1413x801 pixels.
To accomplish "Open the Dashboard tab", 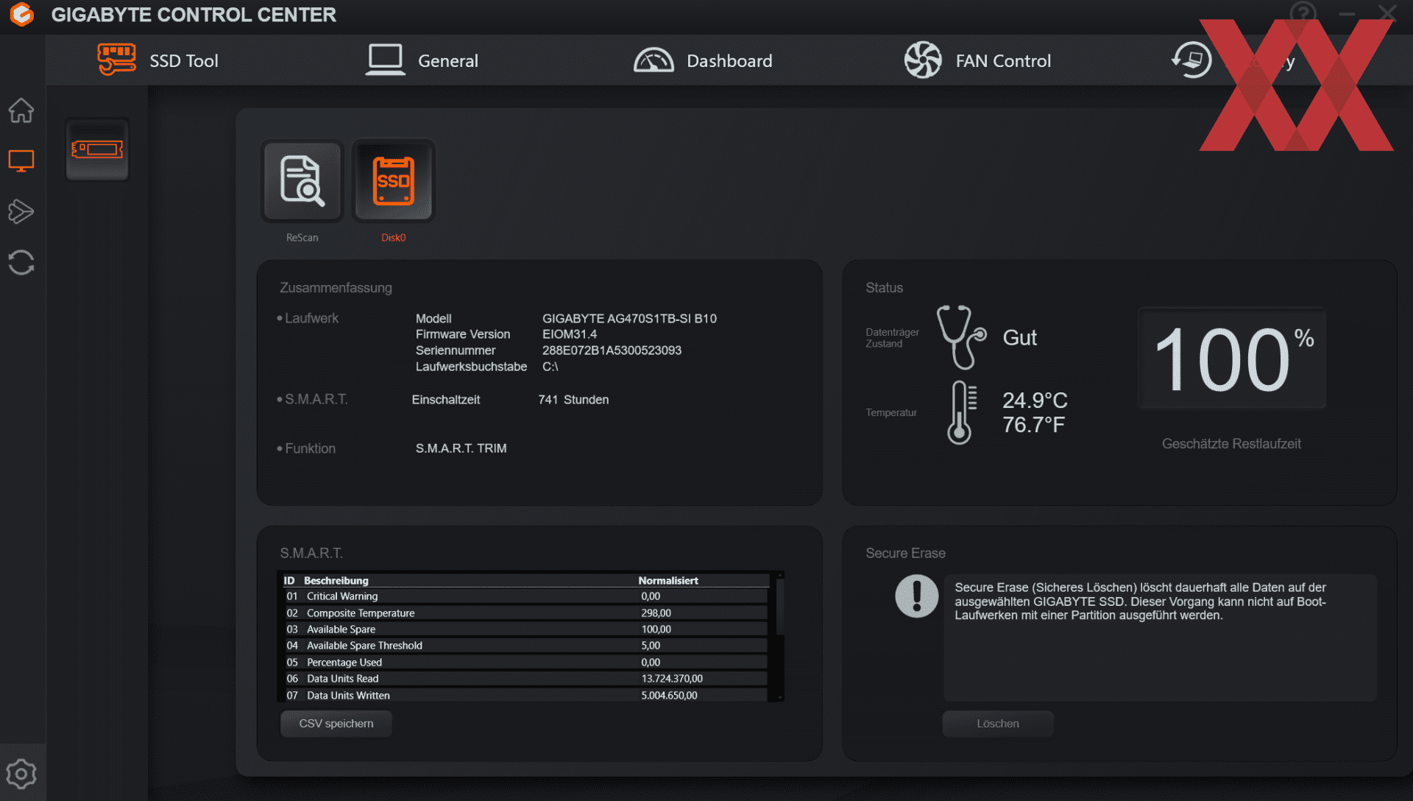I will click(703, 60).
